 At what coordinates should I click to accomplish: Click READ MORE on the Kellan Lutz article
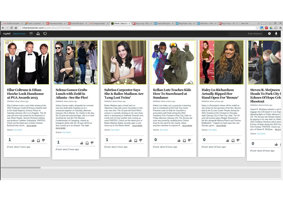[187, 125]
